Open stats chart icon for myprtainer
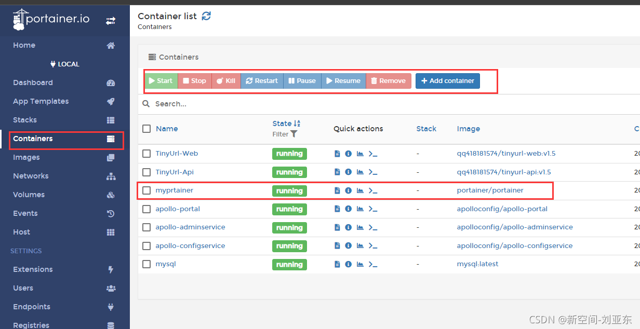640x329 pixels. click(360, 190)
